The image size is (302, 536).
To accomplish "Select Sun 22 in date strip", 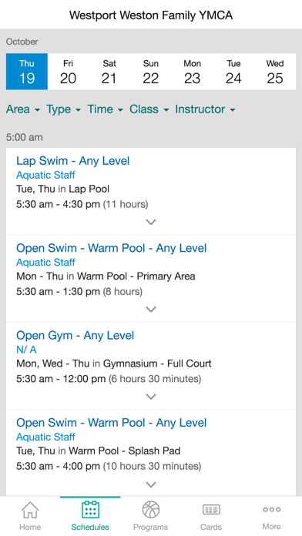I will tap(151, 72).
